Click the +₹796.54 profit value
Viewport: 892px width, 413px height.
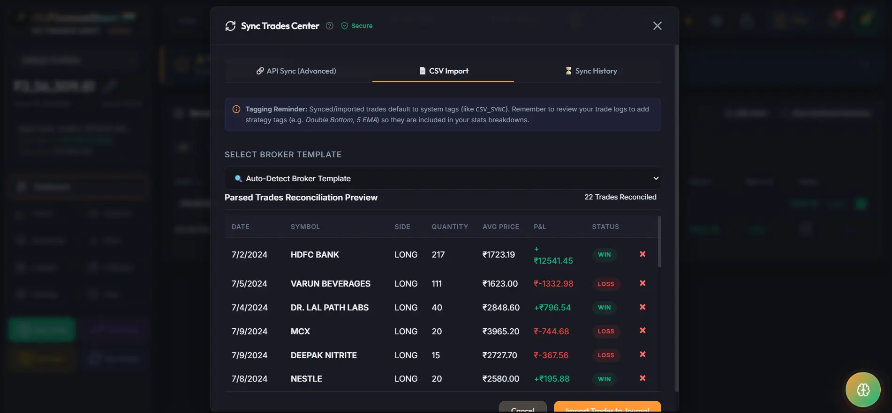(x=552, y=308)
